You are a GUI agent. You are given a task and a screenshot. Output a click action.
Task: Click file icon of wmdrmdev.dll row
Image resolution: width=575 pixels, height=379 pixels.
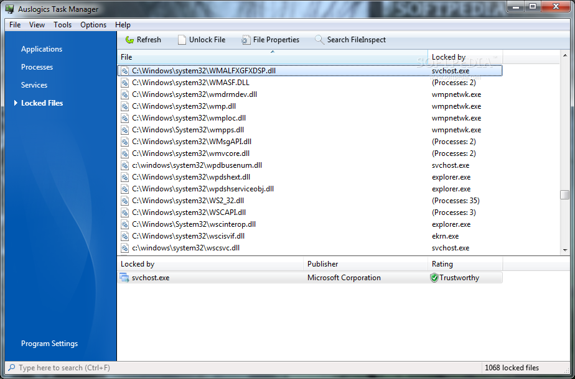coord(125,94)
